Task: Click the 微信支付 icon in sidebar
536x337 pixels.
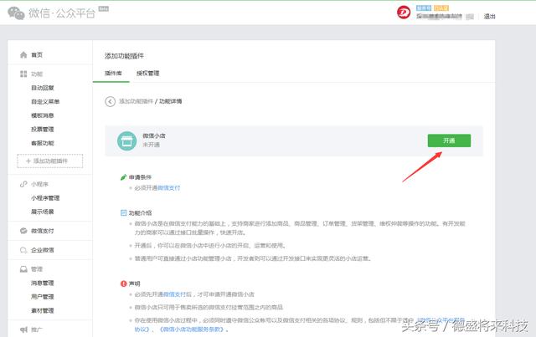Action: tap(23, 231)
